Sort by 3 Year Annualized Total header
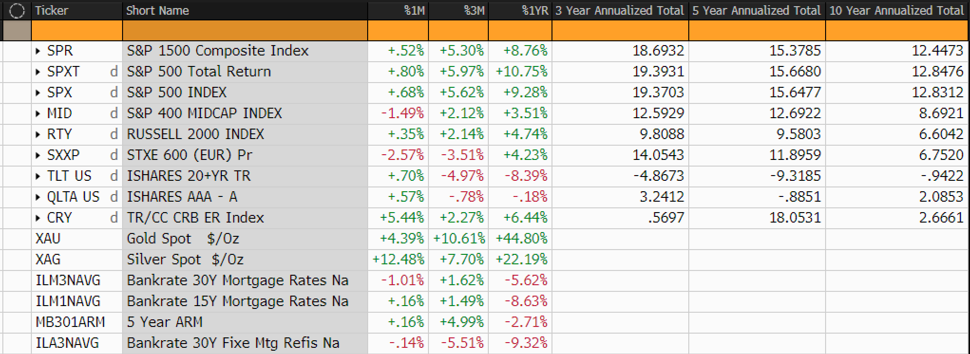Image resolution: width=970 pixels, height=354 pixels. tap(620, 10)
